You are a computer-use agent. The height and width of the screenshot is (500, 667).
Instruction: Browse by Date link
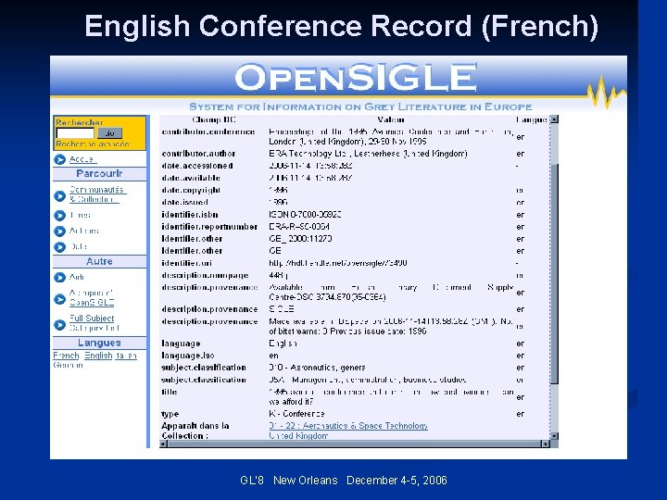78,246
